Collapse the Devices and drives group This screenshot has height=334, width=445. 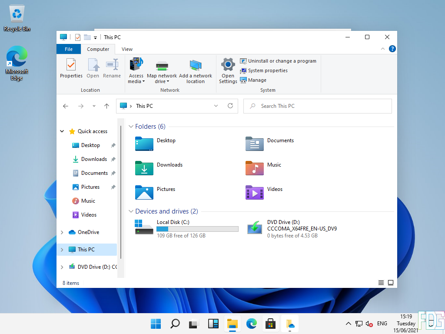(131, 211)
